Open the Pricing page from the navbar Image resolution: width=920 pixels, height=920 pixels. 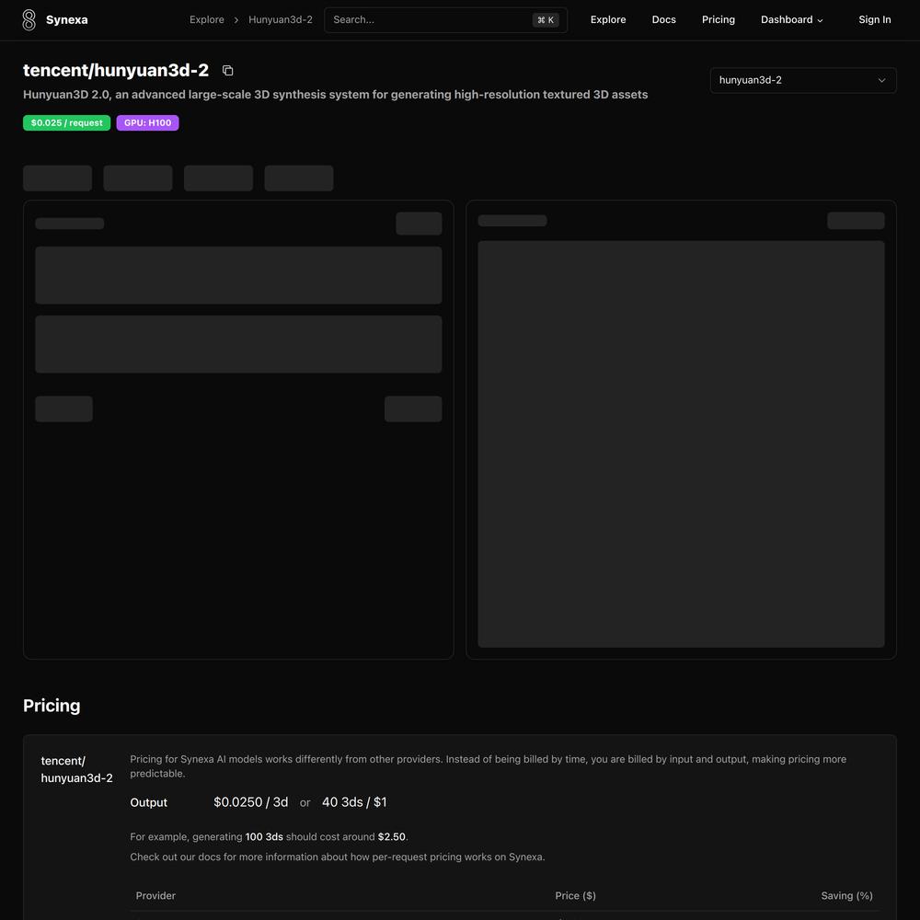pos(719,20)
